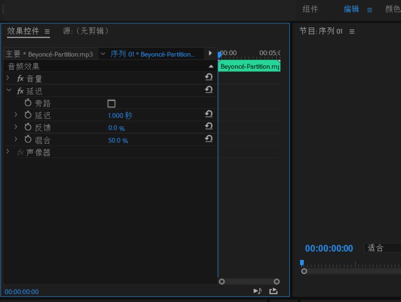Viewport: 401px width, 302px height.
Task: Switch to the 组件 workspace
Action: [310, 9]
